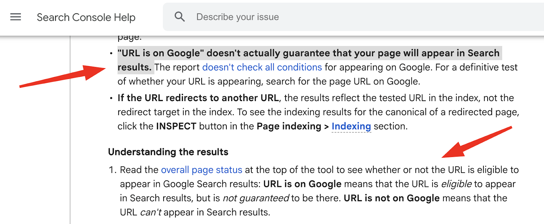Click the italic word "eligible"
The height and width of the screenshot is (224, 544).
point(456,184)
